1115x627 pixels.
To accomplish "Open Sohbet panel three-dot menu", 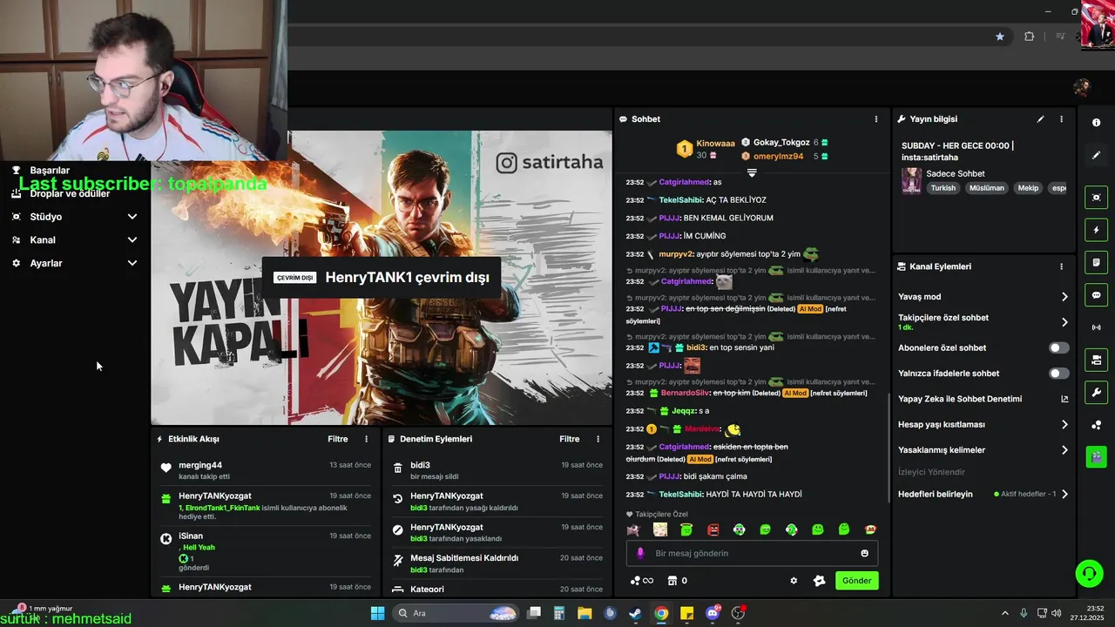I will click(x=876, y=119).
